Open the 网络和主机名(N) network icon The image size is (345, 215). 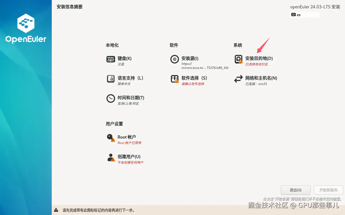(238, 79)
